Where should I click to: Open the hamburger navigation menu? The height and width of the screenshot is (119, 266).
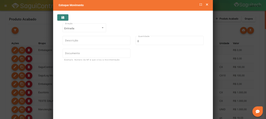[6, 5]
